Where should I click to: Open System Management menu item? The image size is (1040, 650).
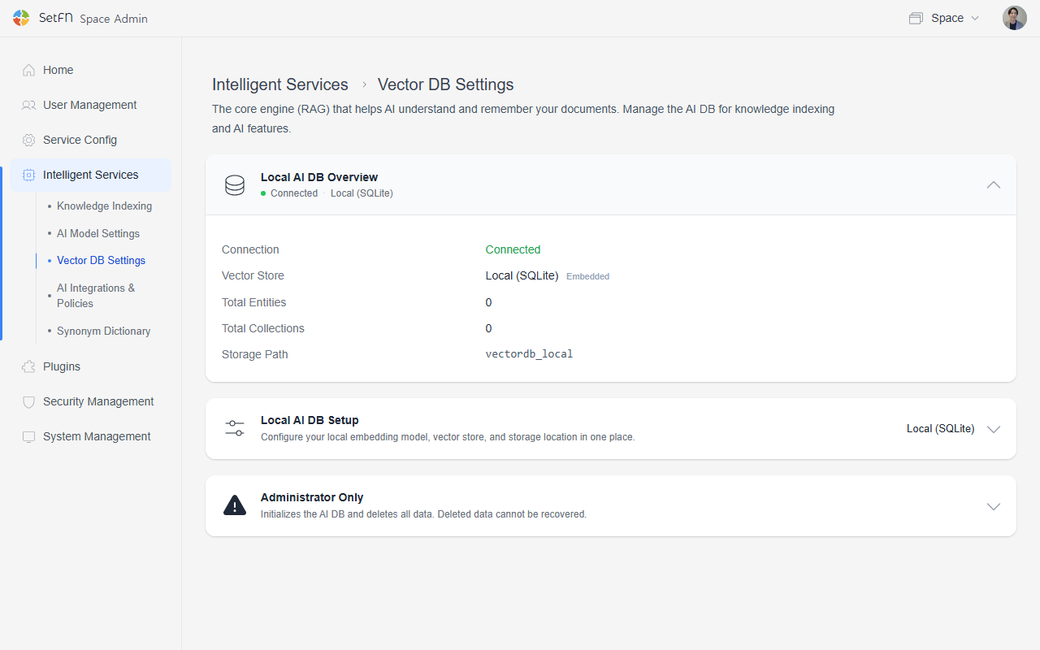[x=91, y=436]
